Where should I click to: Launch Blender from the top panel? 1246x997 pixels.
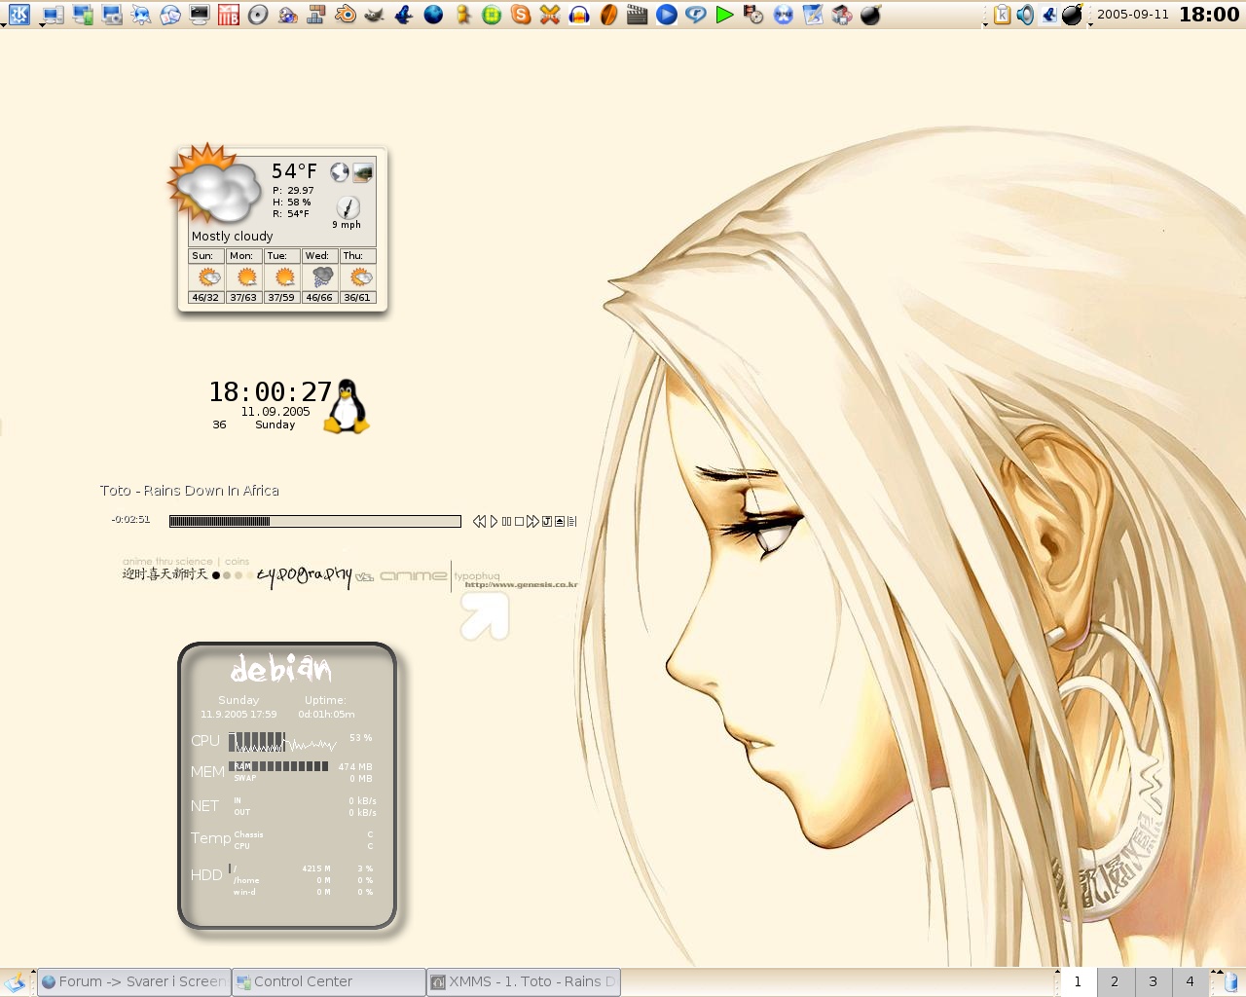(x=346, y=15)
